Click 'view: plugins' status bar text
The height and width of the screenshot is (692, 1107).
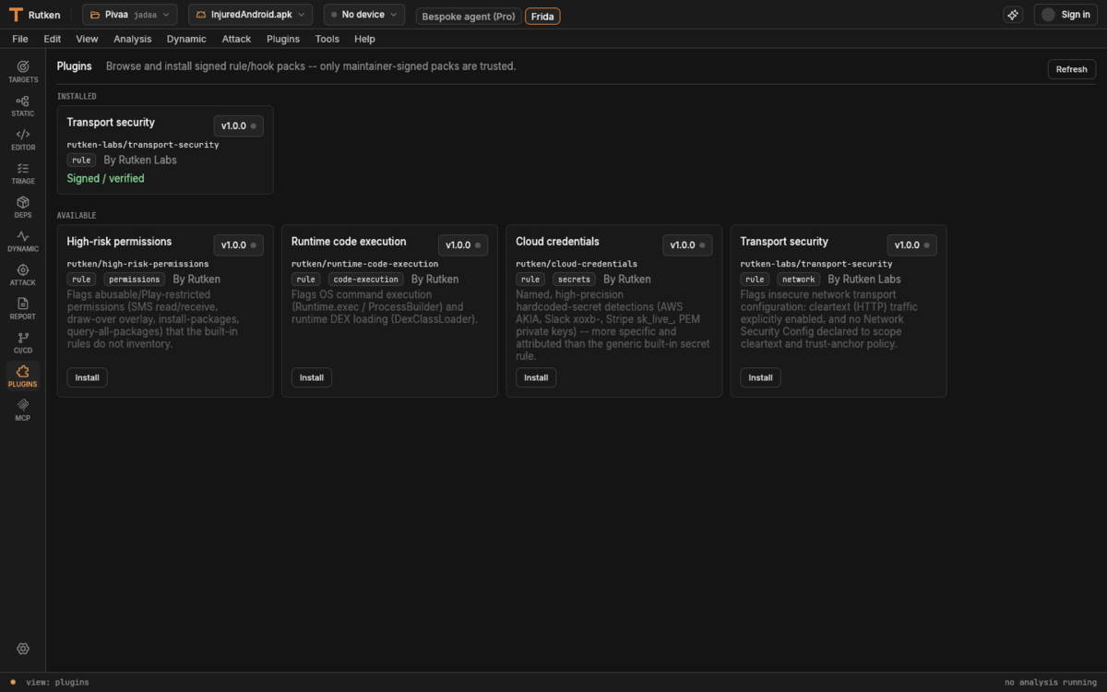[57, 682]
